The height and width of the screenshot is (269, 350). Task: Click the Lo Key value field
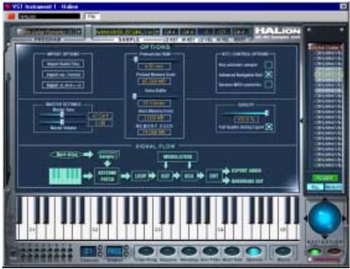click(x=170, y=32)
